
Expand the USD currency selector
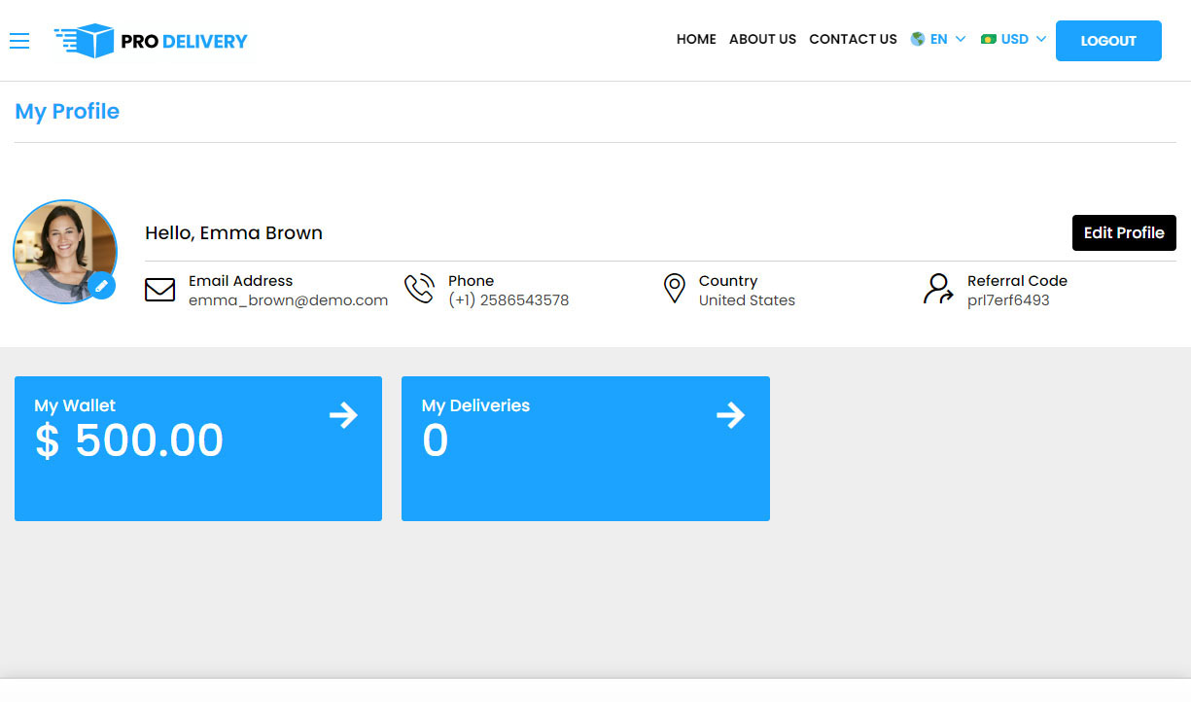pyautogui.click(x=1013, y=39)
